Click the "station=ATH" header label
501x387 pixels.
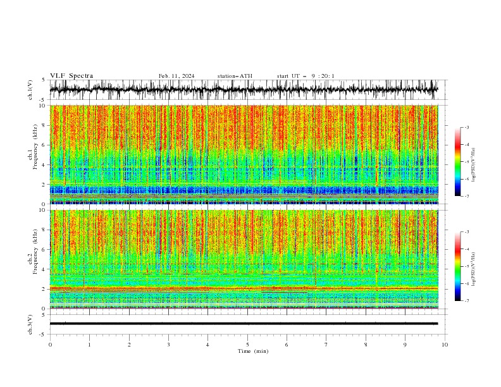click(x=235, y=76)
